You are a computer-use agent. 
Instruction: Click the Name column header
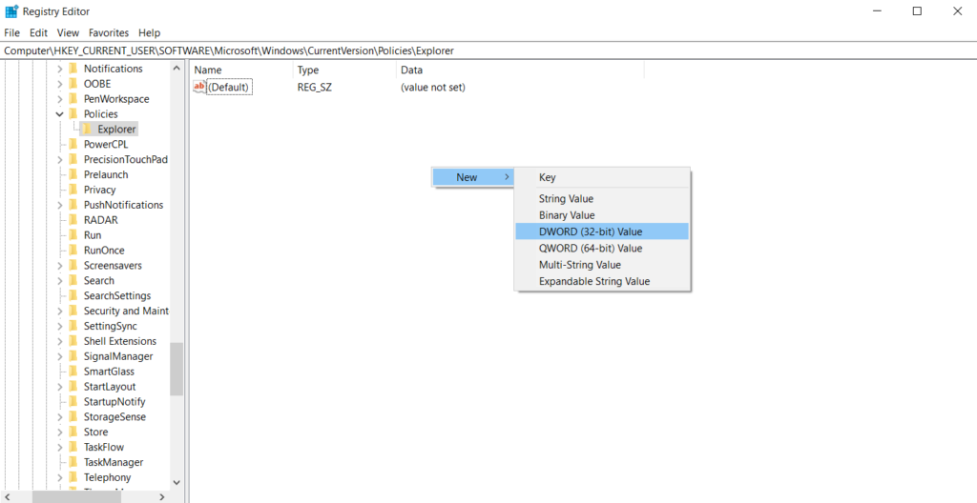[241, 70]
